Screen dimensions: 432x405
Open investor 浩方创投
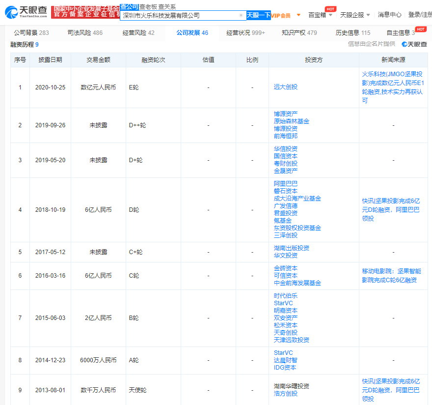(x=285, y=394)
